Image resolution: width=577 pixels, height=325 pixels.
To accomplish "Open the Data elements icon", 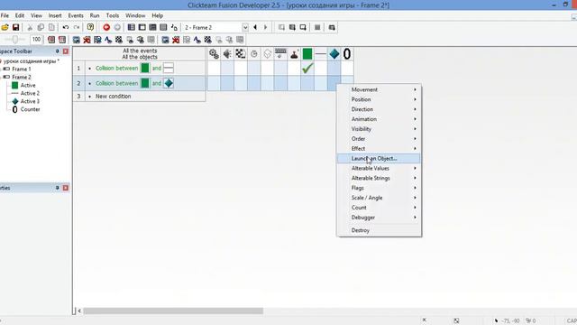I will coord(174,27).
